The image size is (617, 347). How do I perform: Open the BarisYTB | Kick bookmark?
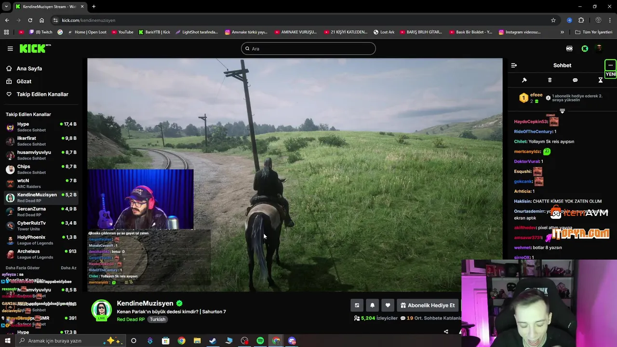pyautogui.click(x=154, y=32)
